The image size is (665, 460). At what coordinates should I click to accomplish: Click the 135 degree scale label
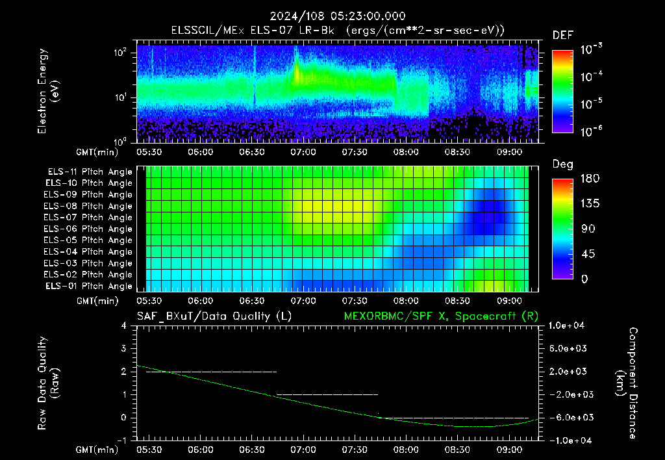(590, 203)
